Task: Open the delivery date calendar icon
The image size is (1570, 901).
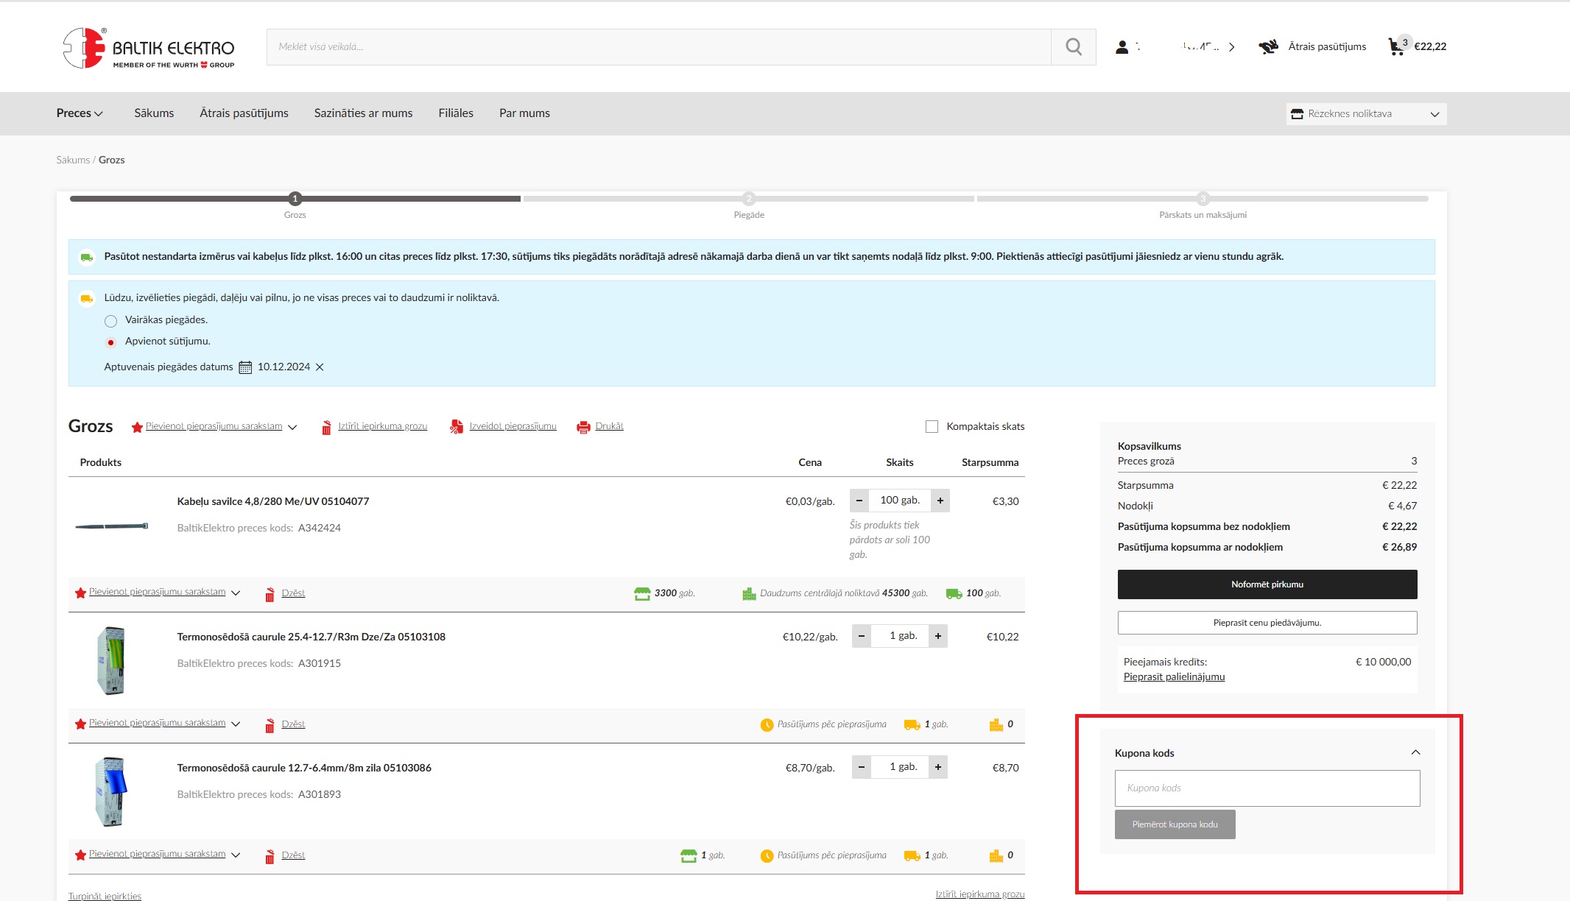Action: (x=245, y=367)
